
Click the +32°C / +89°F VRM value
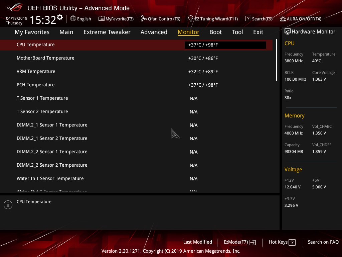(x=203, y=72)
